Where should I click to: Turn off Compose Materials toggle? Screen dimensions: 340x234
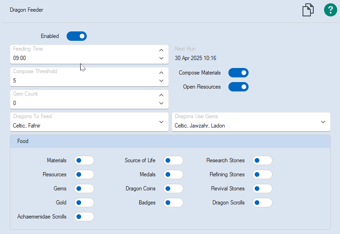click(x=238, y=73)
